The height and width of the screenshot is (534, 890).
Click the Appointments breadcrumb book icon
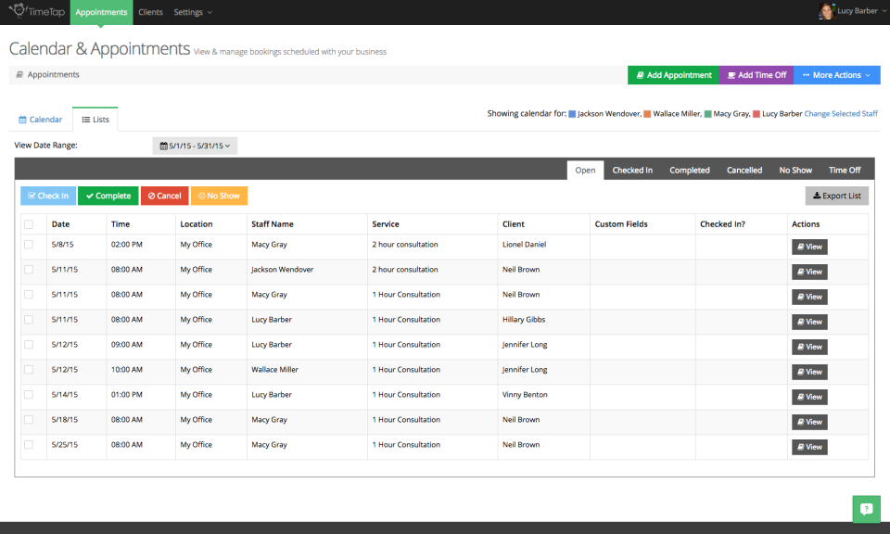pyautogui.click(x=19, y=74)
